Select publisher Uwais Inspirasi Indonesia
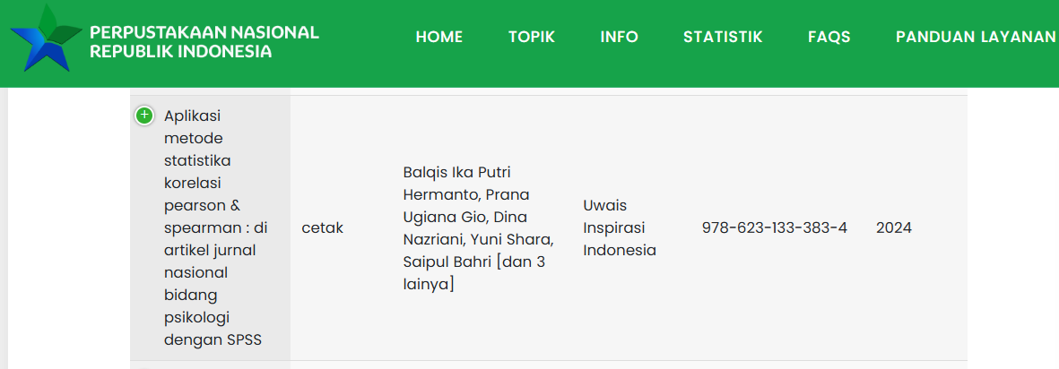 point(620,228)
